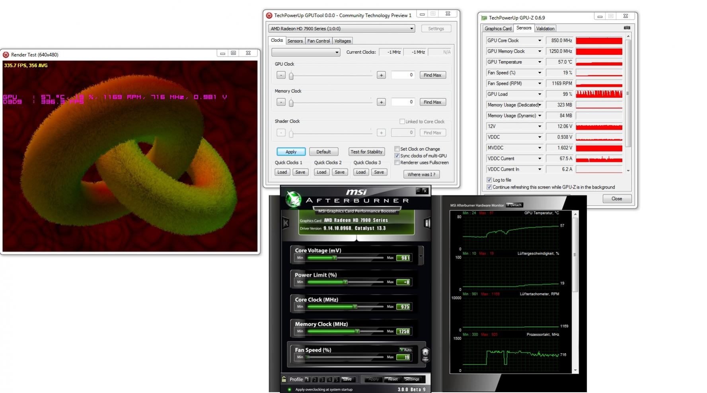Click the Memory Clock minus button
The width and height of the screenshot is (707, 393).
[281, 102]
